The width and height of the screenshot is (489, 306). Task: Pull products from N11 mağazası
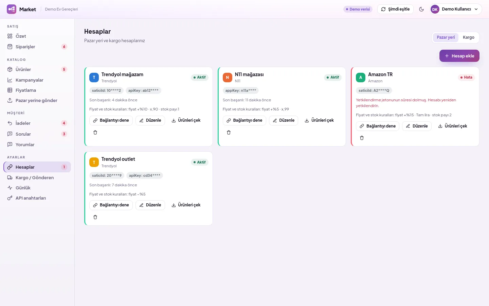click(319, 120)
